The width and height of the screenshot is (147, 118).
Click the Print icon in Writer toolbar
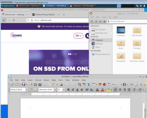pyautogui.click(x=35, y=84)
